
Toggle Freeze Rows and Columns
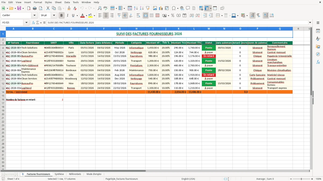(x=207, y=8)
